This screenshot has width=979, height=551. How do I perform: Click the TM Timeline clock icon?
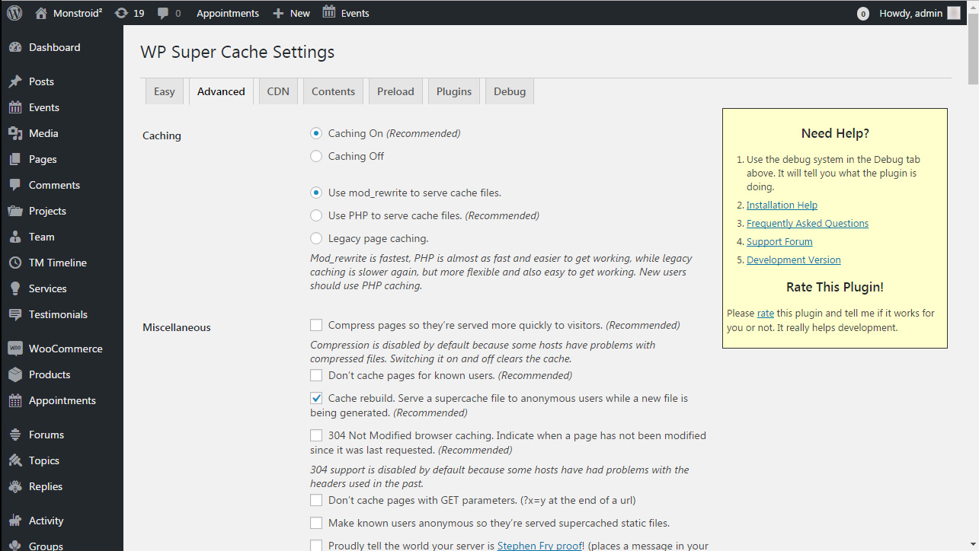pos(15,263)
